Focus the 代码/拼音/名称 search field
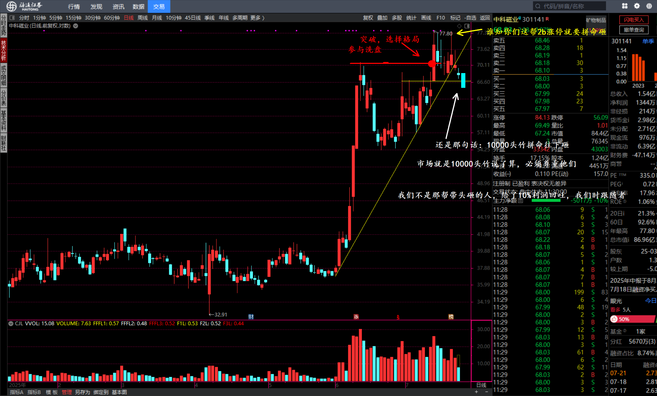The width and height of the screenshot is (657, 396). tap(569, 6)
